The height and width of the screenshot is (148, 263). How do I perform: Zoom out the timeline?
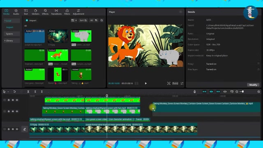(237, 92)
